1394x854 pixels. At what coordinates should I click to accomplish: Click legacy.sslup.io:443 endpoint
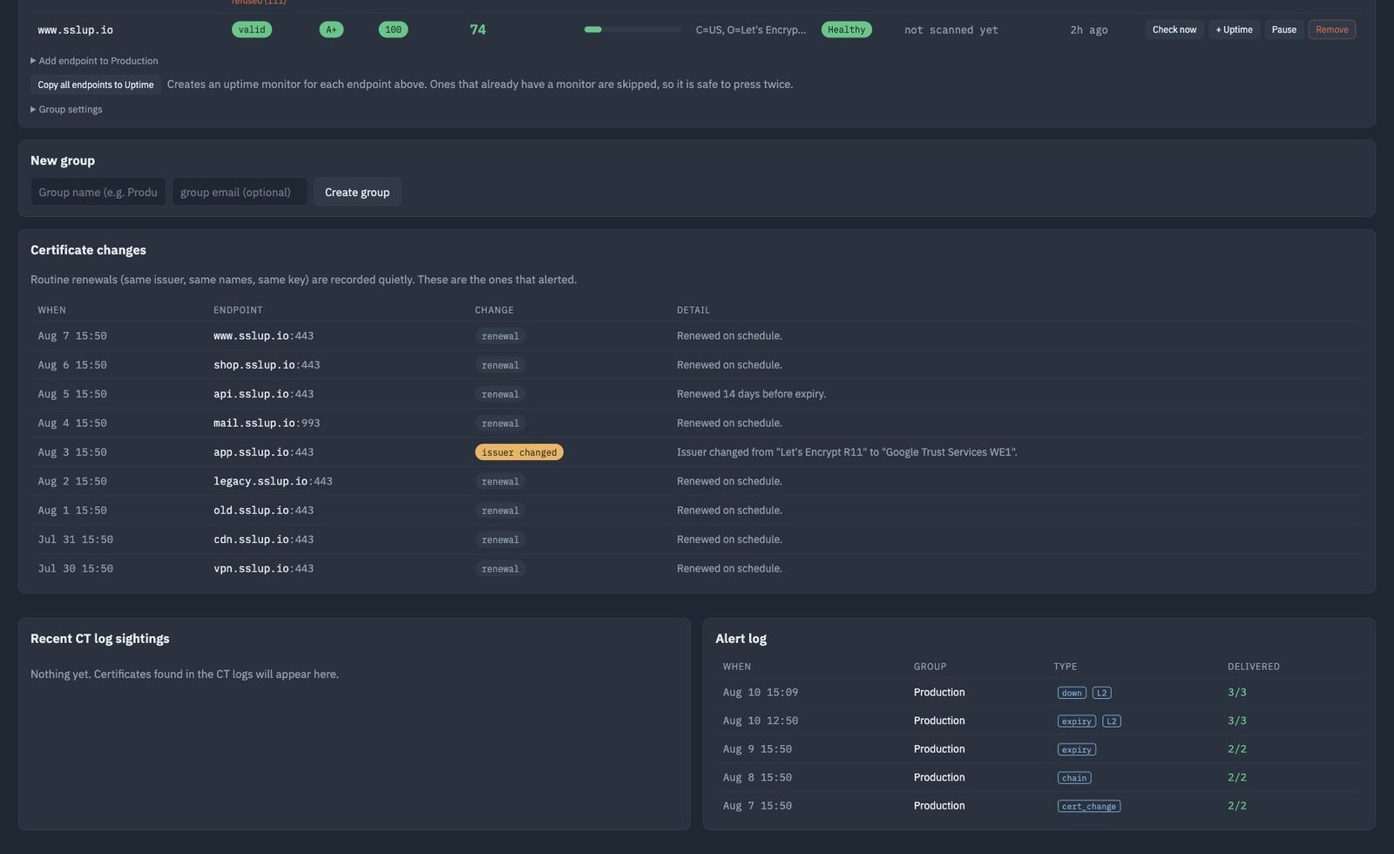(x=273, y=481)
